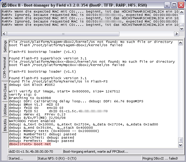Click the 'dbox2:root> boot net' command line
Viewport: 186px width, 162px height.
(30, 144)
